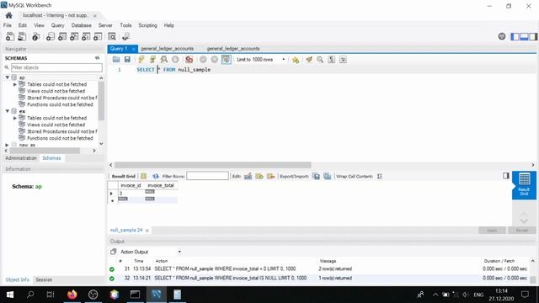The height and width of the screenshot is (303, 539).
Task: Select the Result Grid side panel button
Action: 524,185
